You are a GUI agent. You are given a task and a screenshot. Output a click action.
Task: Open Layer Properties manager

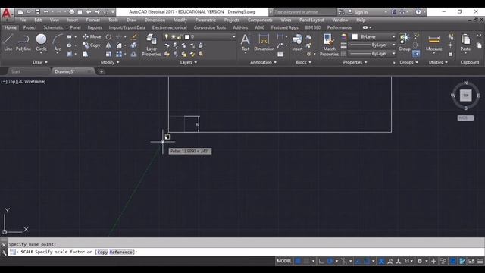coord(152,45)
